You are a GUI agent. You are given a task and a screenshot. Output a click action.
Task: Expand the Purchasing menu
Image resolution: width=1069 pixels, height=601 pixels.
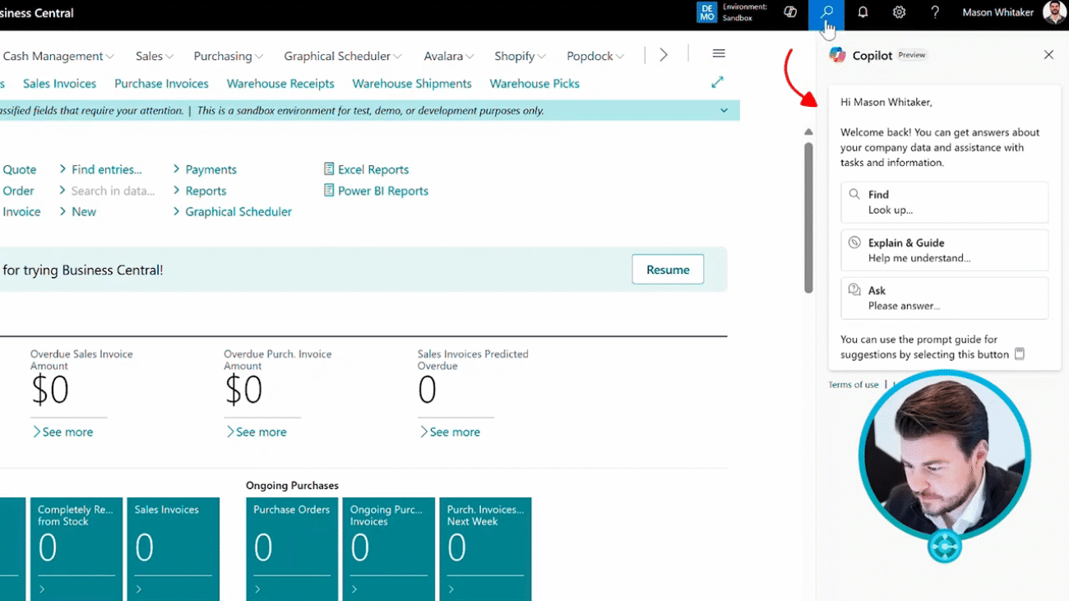coord(229,56)
